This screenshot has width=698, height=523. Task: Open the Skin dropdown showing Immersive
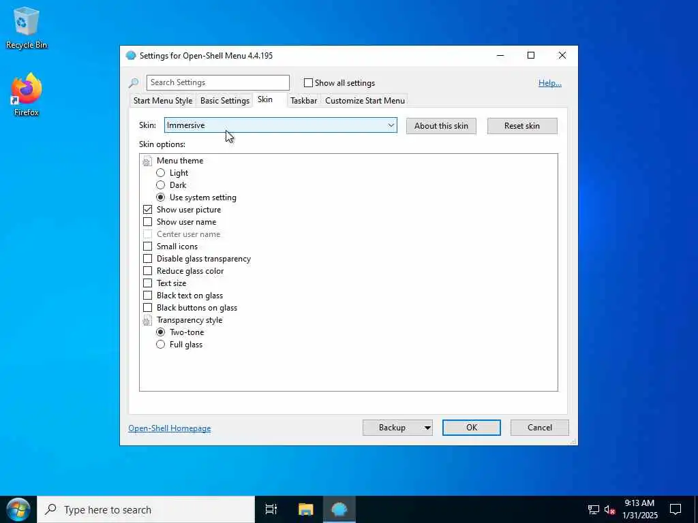coord(280,125)
